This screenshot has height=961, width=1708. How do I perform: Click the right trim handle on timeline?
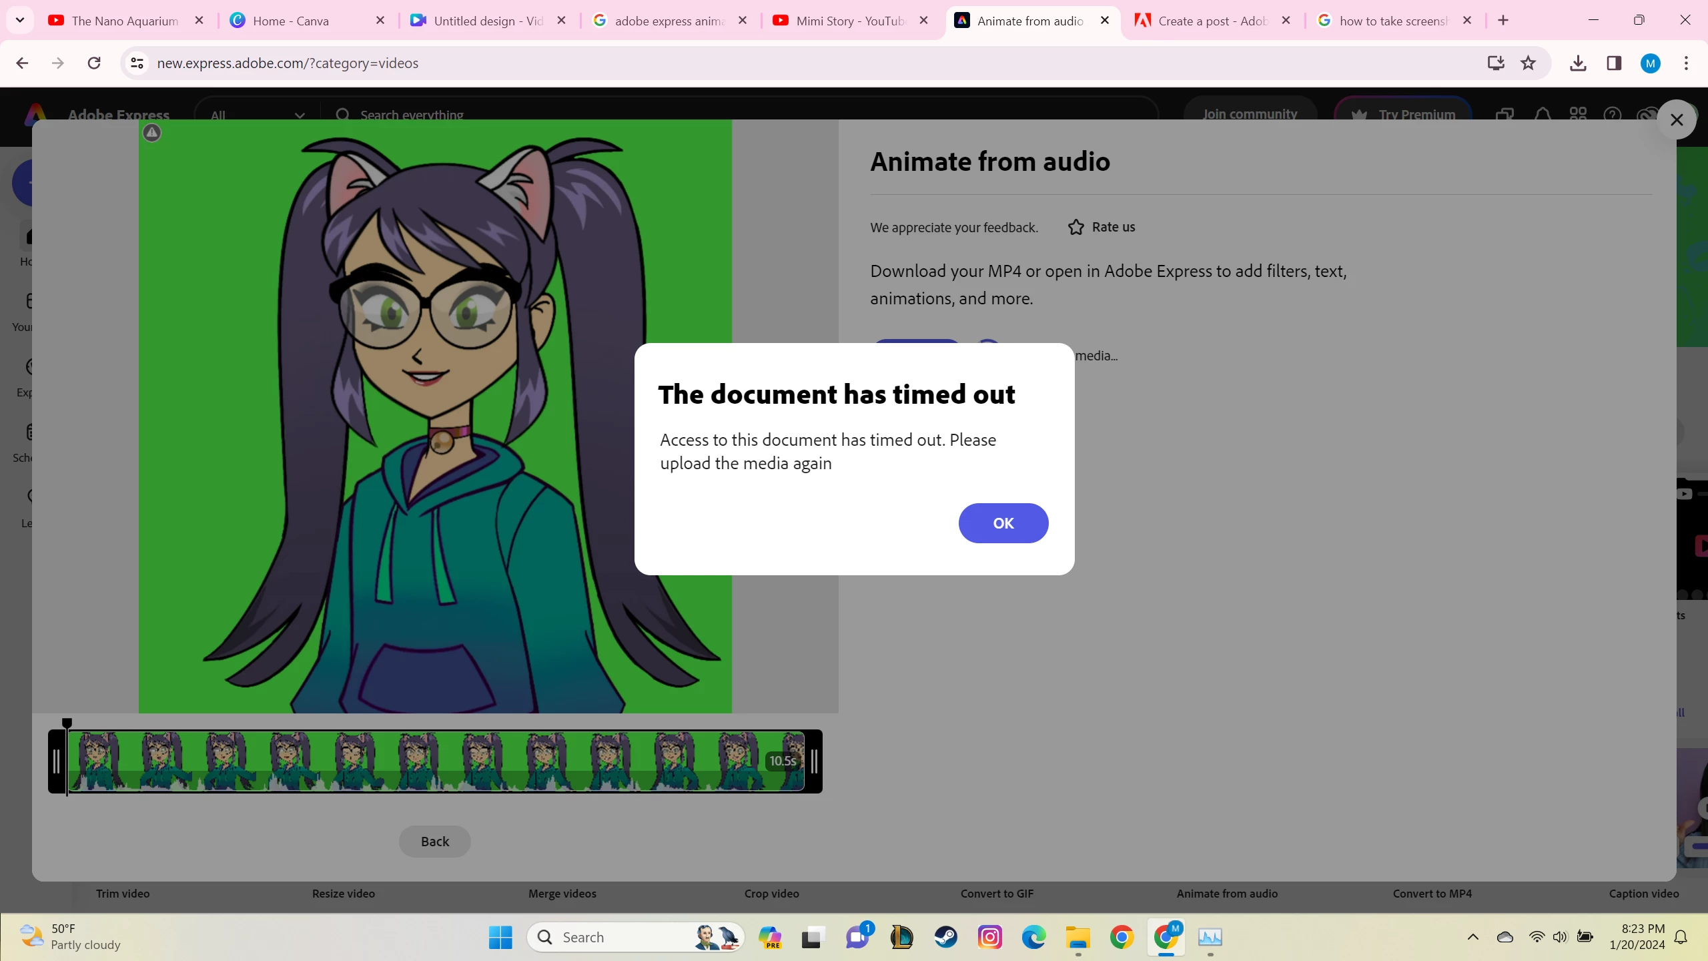814,761
